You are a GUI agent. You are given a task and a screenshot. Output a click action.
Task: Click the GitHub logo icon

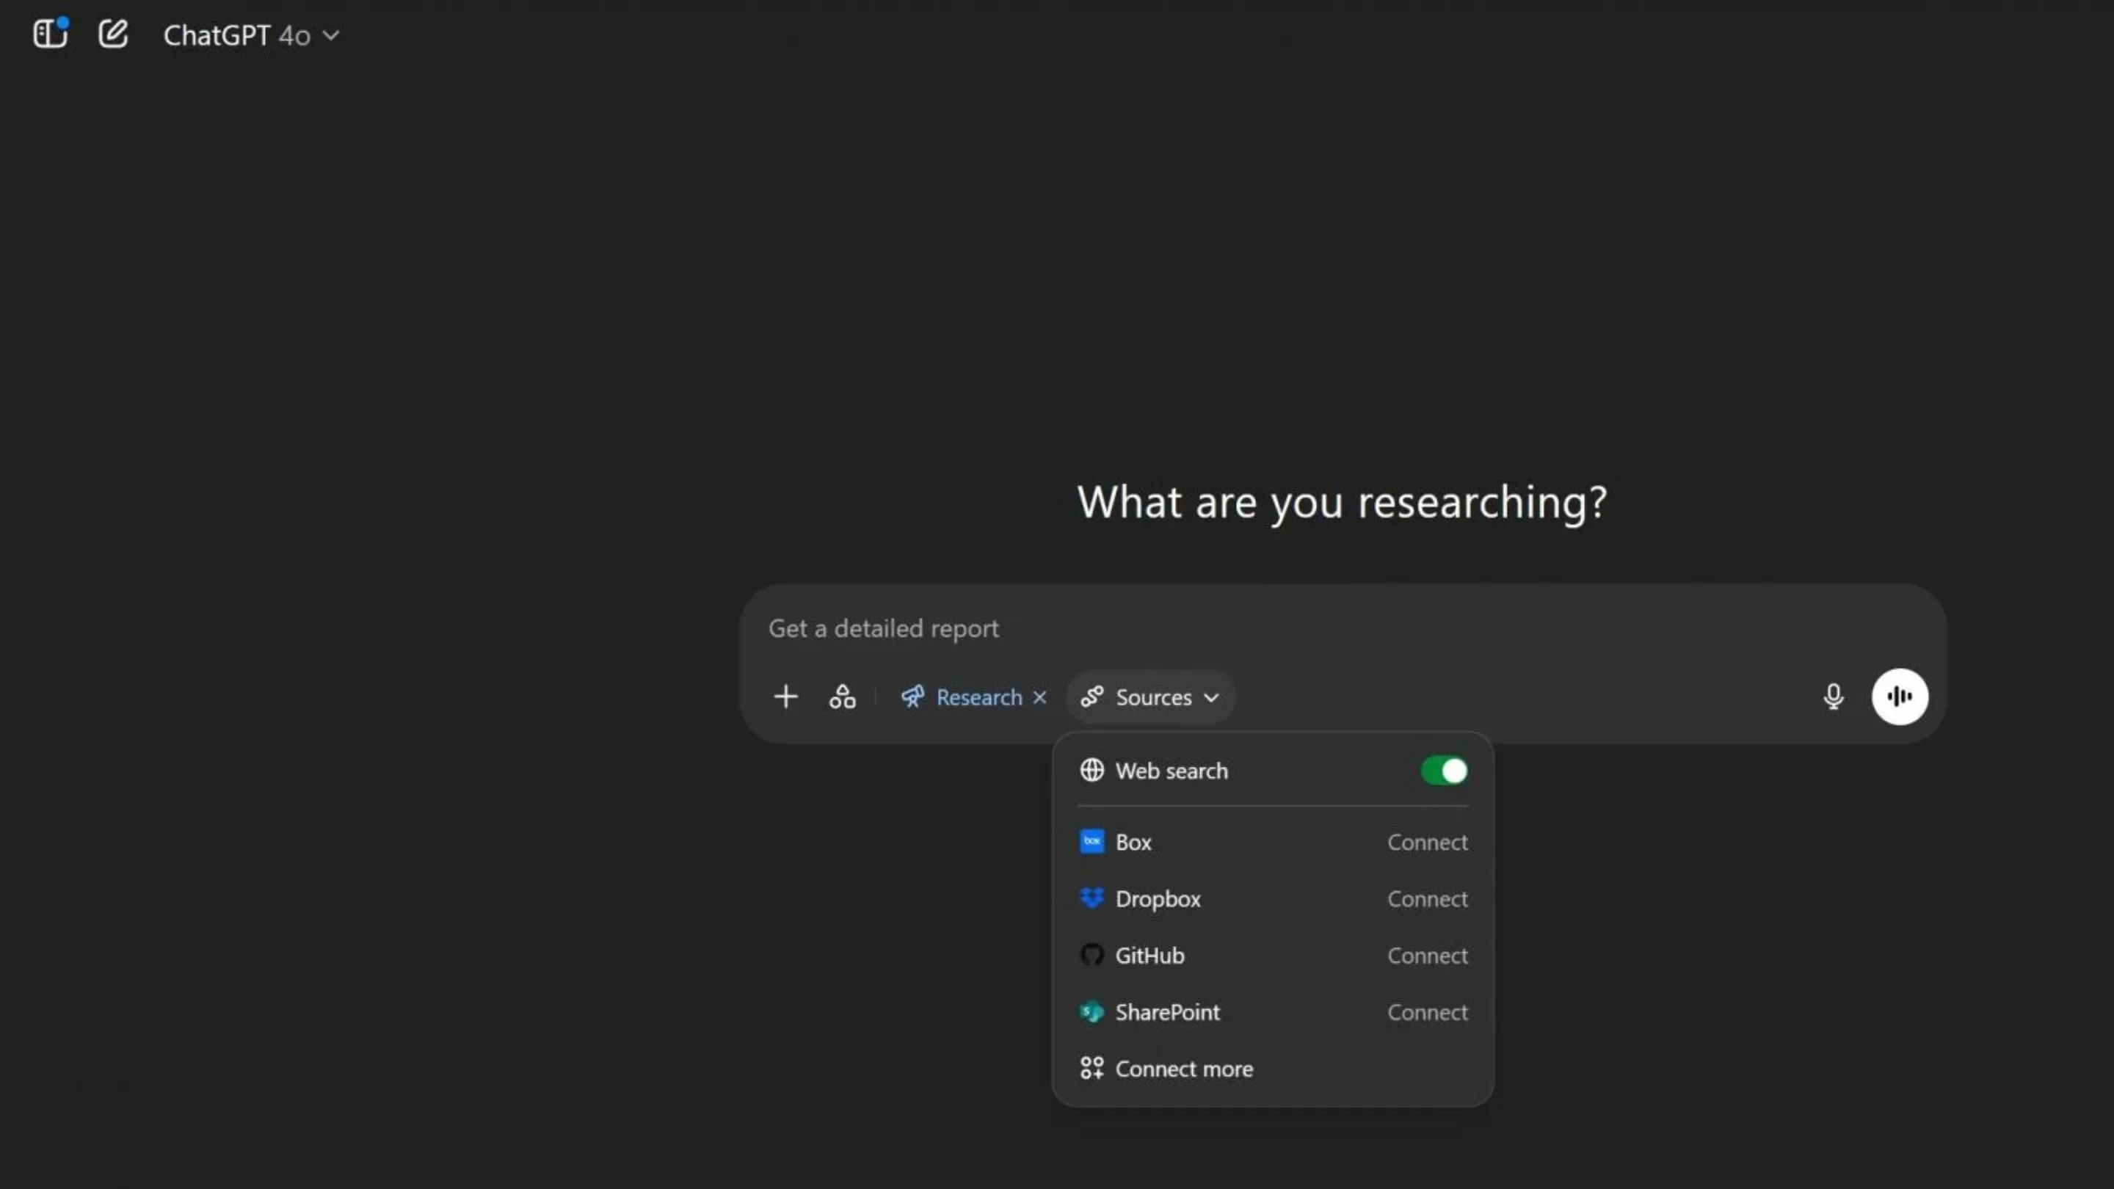1091,954
